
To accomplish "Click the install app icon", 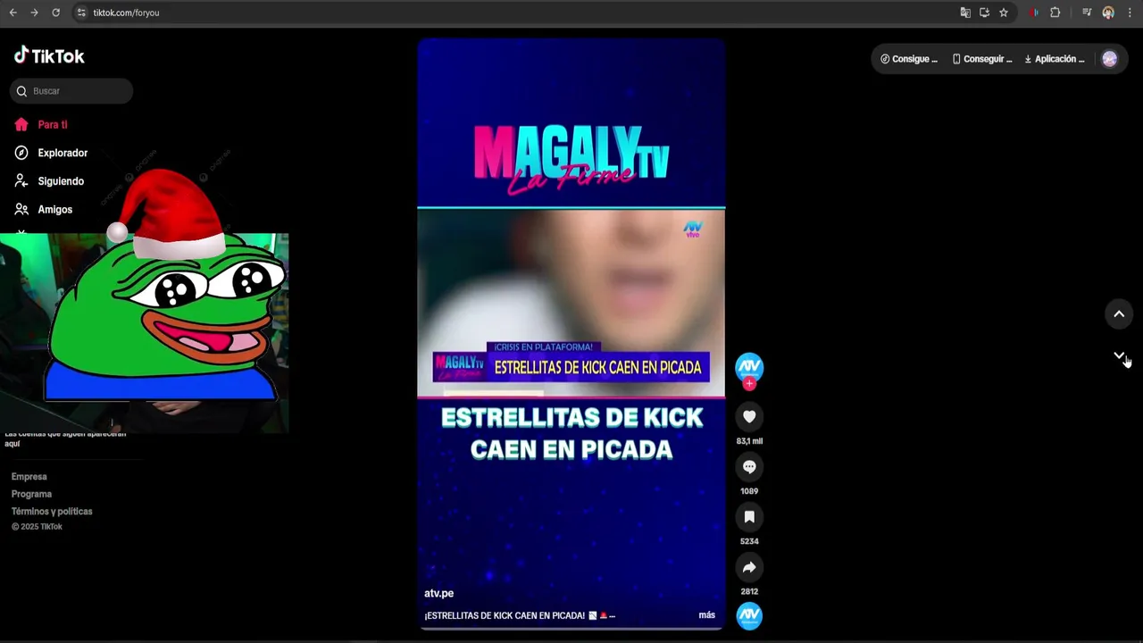I will (984, 13).
